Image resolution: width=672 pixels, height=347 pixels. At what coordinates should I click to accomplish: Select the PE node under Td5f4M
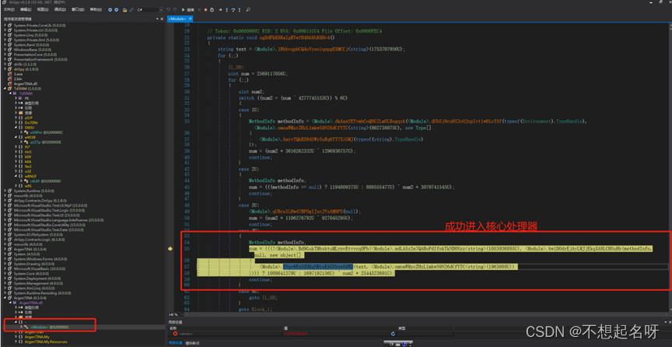(x=26, y=98)
